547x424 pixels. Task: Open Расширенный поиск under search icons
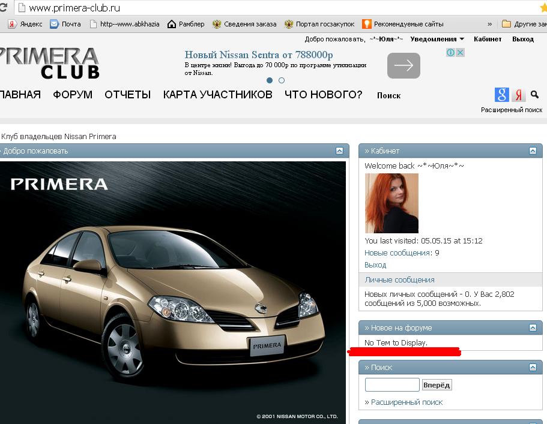(512, 110)
